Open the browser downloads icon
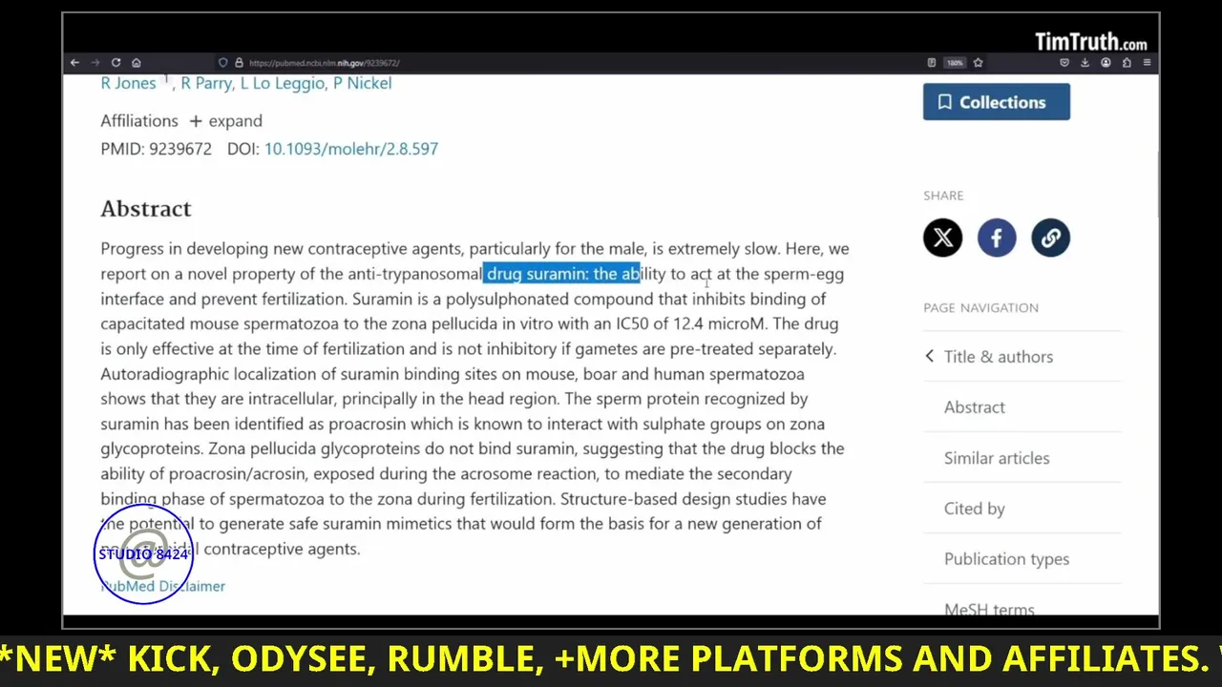This screenshot has height=687, width=1222. pyautogui.click(x=1085, y=63)
